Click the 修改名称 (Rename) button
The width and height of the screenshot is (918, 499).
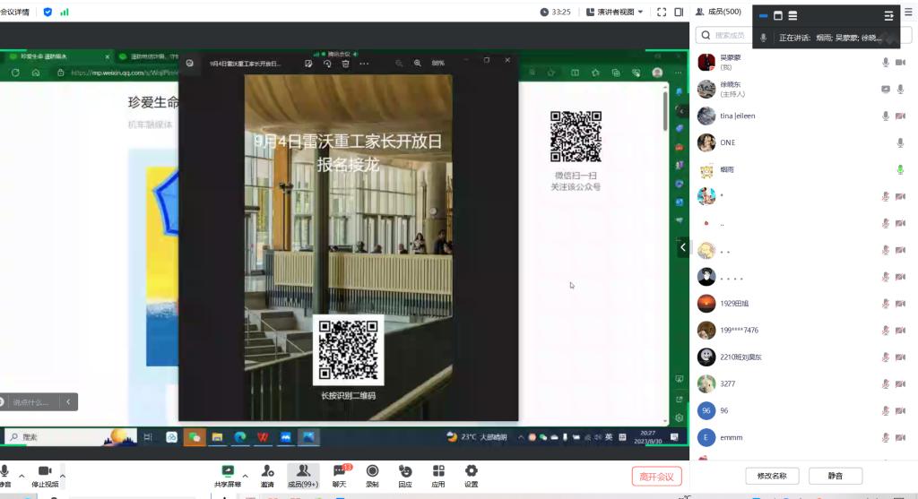[771, 476]
